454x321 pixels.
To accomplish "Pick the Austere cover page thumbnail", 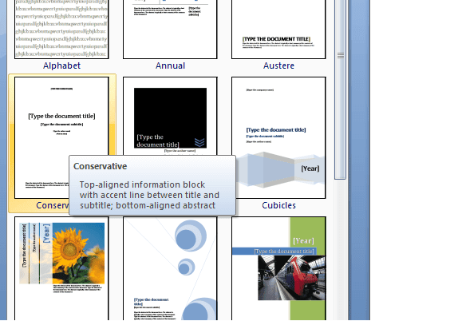I will 278,29.
